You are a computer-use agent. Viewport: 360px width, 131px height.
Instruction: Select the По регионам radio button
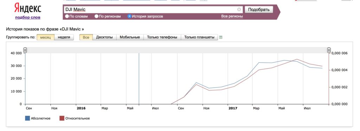coord(96,16)
